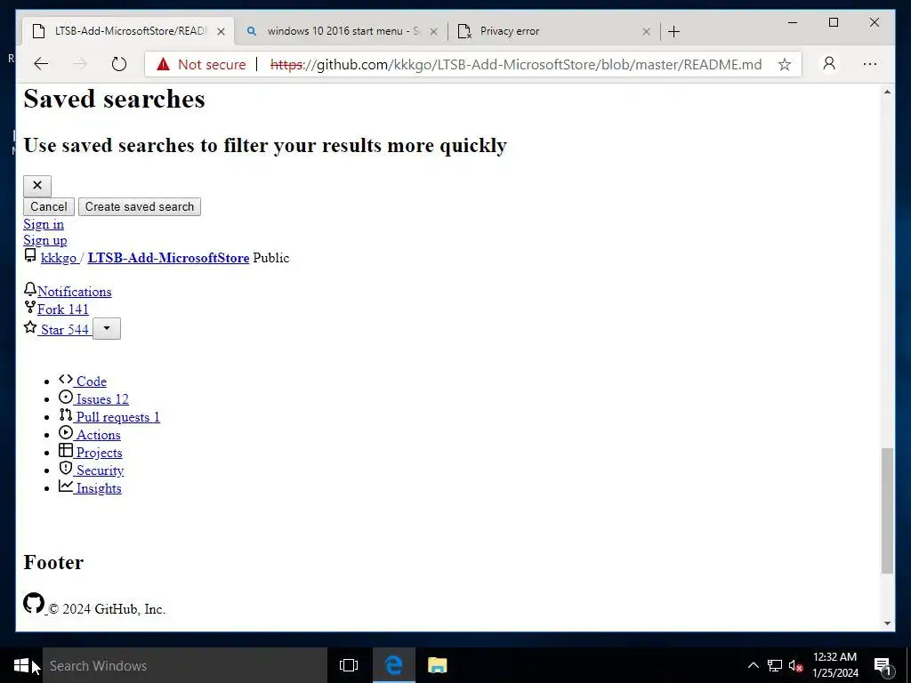Viewport: 911px width, 683px height.
Task: Close the windows 10 2016 start menu tab
Action: pos(433,31)
